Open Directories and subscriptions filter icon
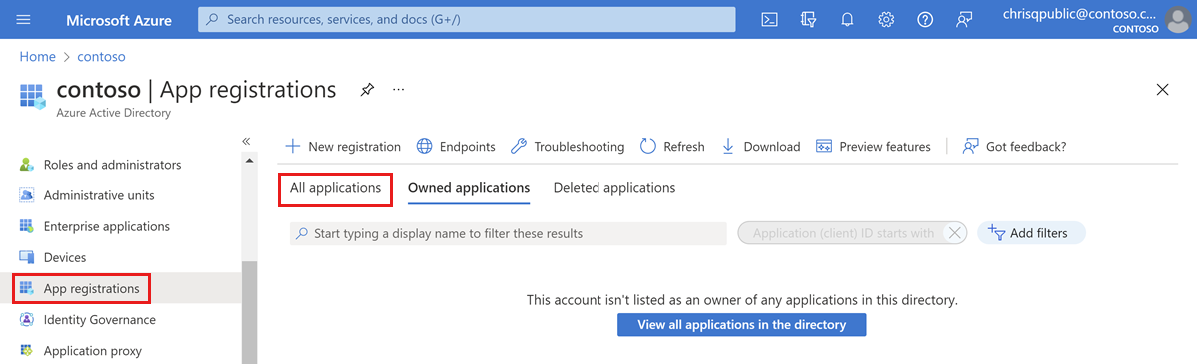 click(x=809, y=20)
